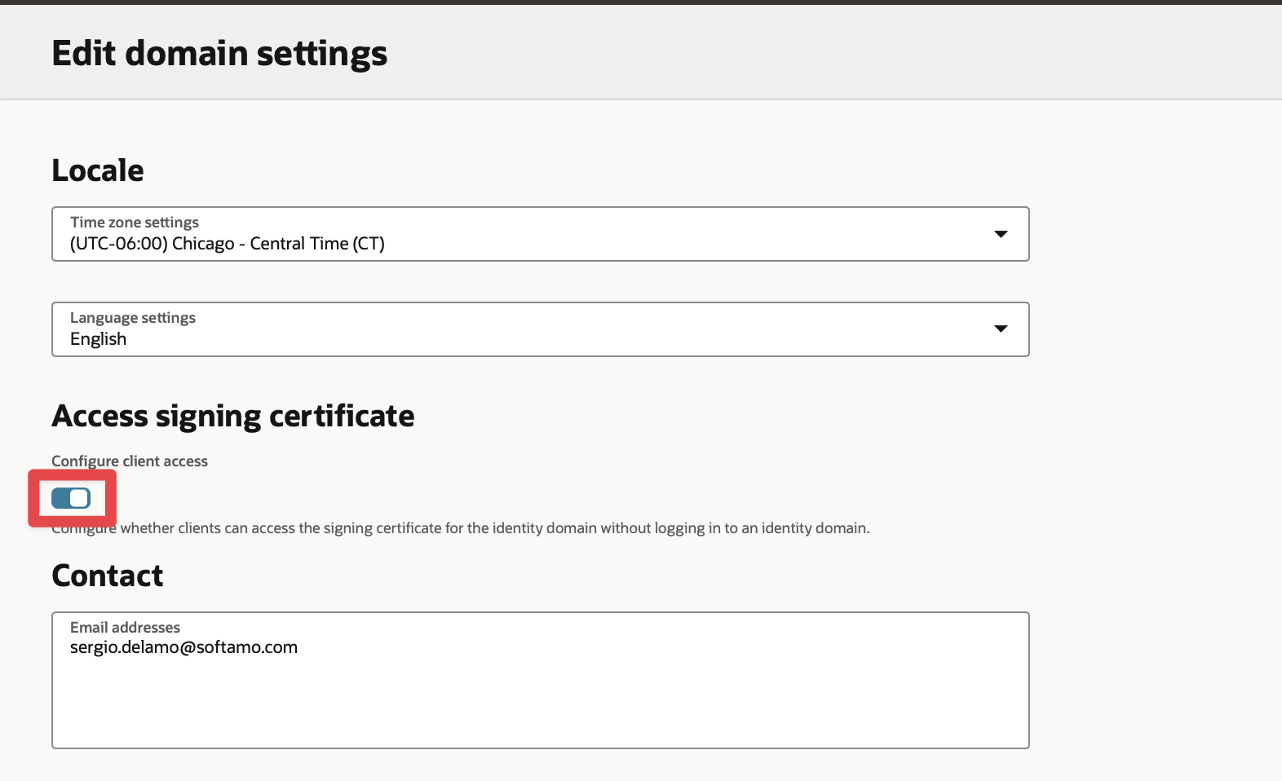The width and height of the screenshot is (1282, 781).
Task: Select the Chicago - Central Time value text
Action: click(228, 244)
